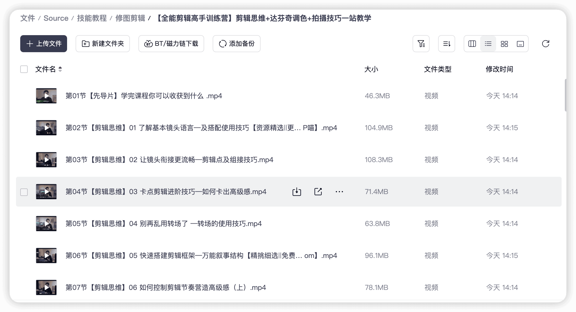Open the more options menu for 第04节
This screenshot has width=576, height=312.
[339, 191]
